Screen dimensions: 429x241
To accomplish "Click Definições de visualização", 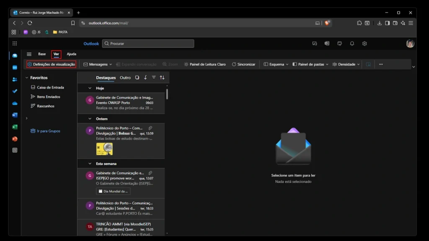I will click(x=51, y=64).
